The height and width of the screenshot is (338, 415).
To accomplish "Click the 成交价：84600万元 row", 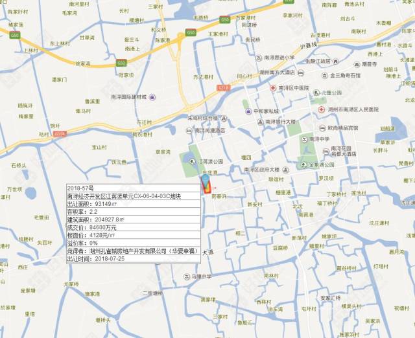I will coord(134,227).
